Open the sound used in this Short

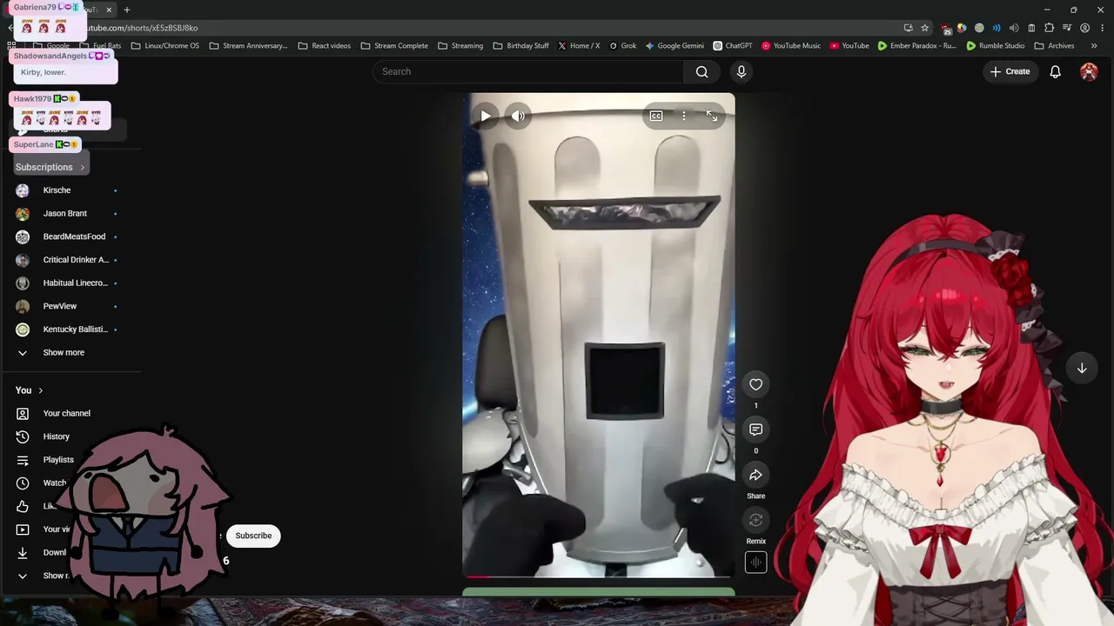755,563
